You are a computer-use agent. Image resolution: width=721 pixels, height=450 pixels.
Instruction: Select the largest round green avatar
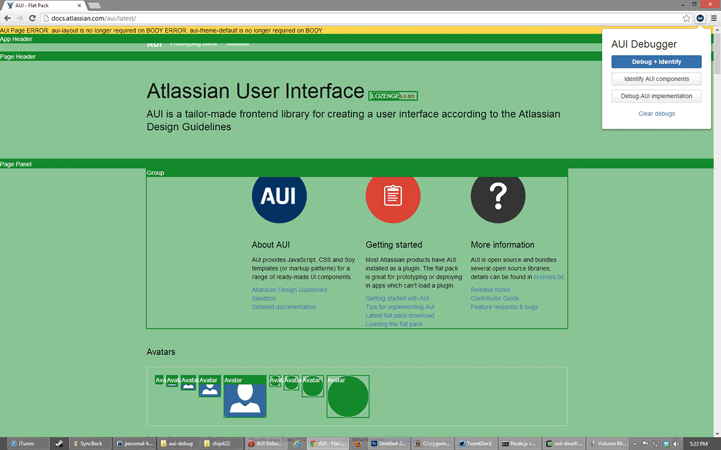point(348,397)
